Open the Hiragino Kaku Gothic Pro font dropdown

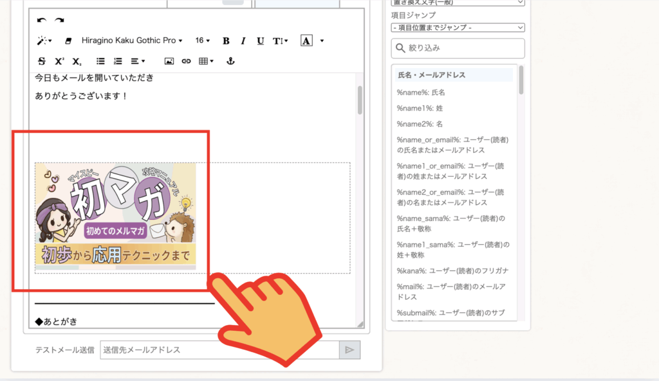click(x=131, y=40)
